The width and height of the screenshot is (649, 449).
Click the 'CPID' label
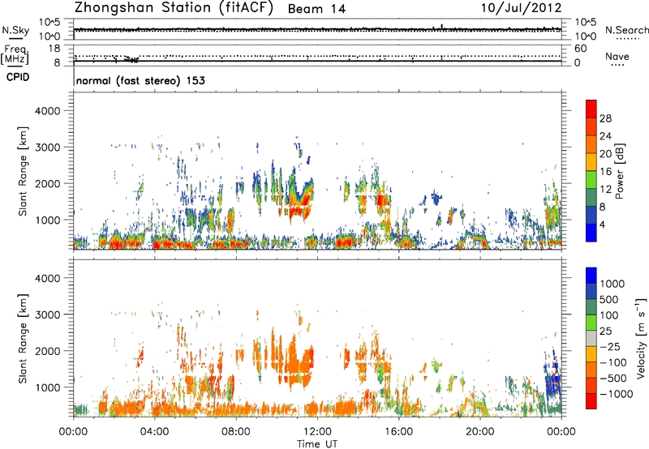[x=18, y=77]
